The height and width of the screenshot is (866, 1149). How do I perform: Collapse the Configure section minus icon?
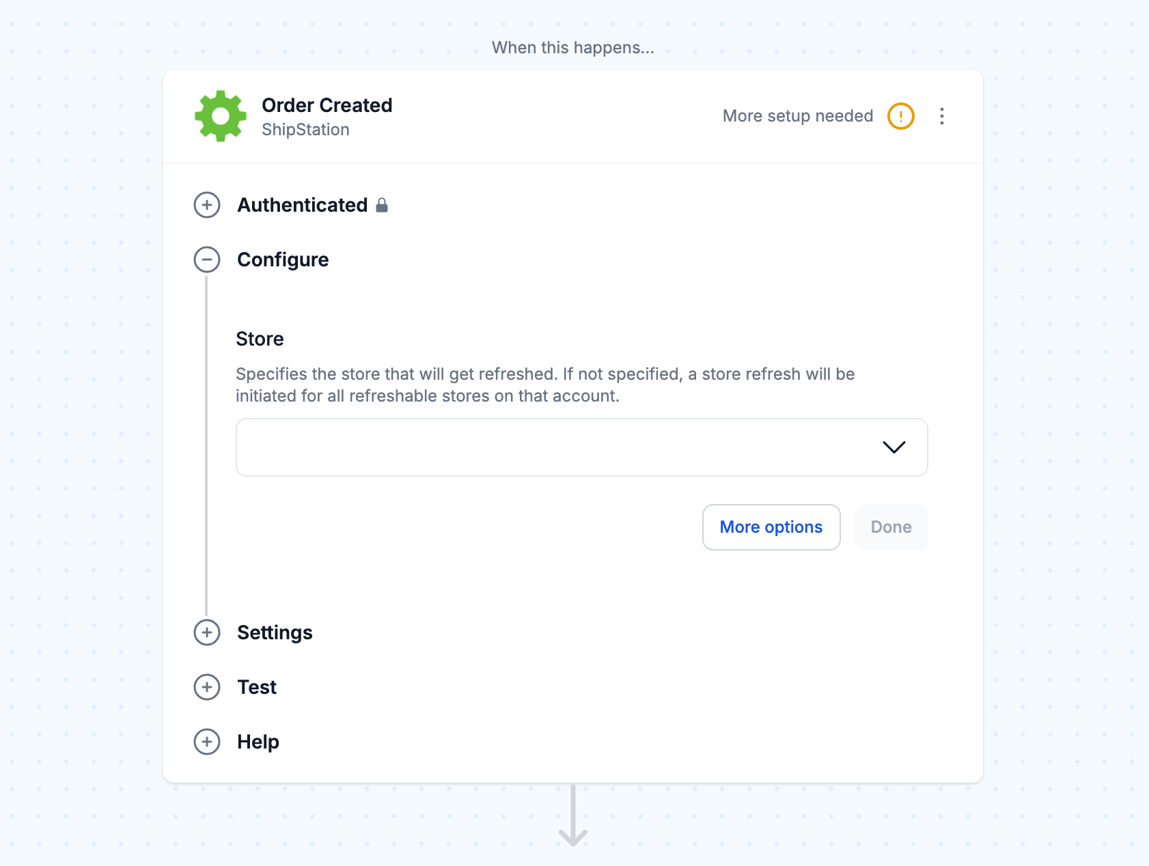pos(207,260)
